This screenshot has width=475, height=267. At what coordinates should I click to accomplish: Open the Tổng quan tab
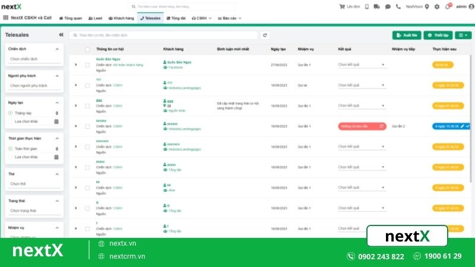[x=70, y=18]
